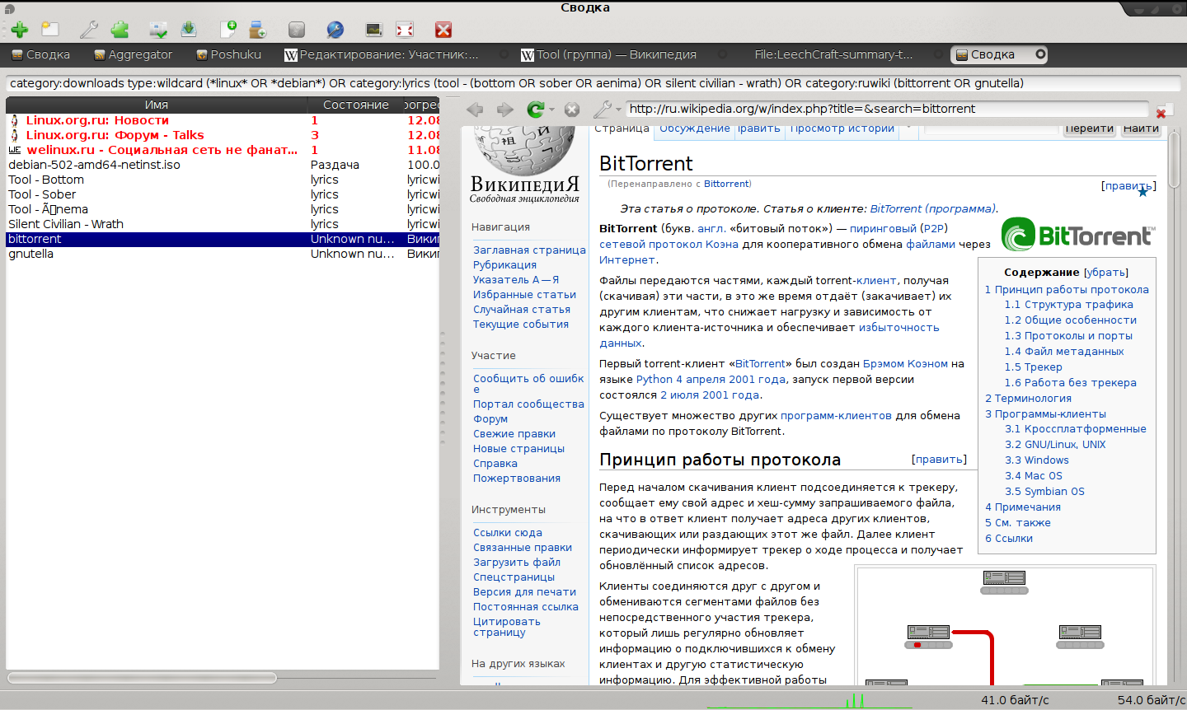Image resolution: width=1187 pixels, height=710 pixels.
Task: Select the Linux.org.ru: Форум - Talks row
Action: (223, 135)
